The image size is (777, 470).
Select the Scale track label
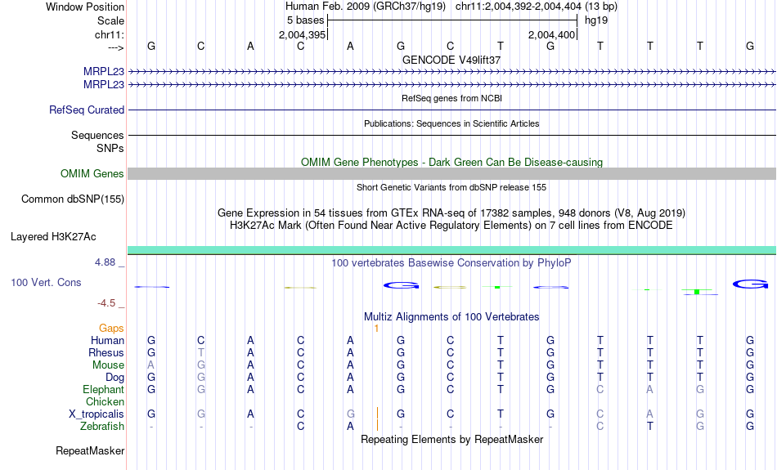click(x=110, y=20)
